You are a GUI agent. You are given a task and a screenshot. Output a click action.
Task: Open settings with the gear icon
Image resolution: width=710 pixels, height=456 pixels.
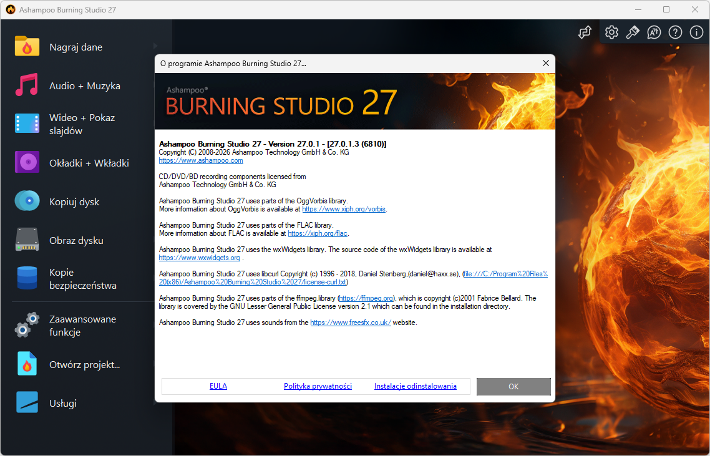point(611,32)
